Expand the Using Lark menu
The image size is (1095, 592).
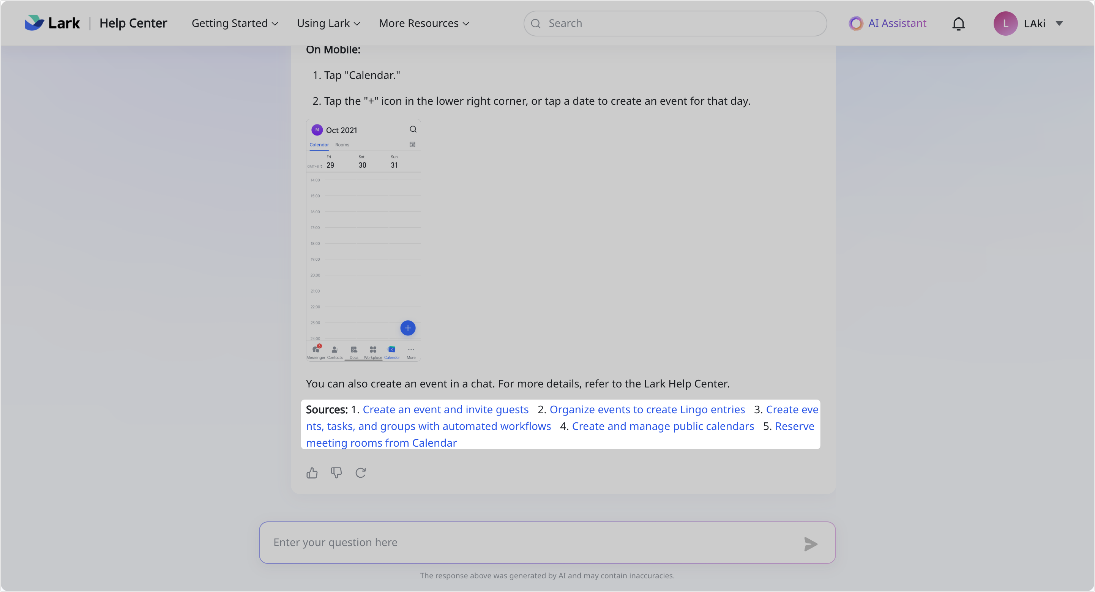coord(328,23)
